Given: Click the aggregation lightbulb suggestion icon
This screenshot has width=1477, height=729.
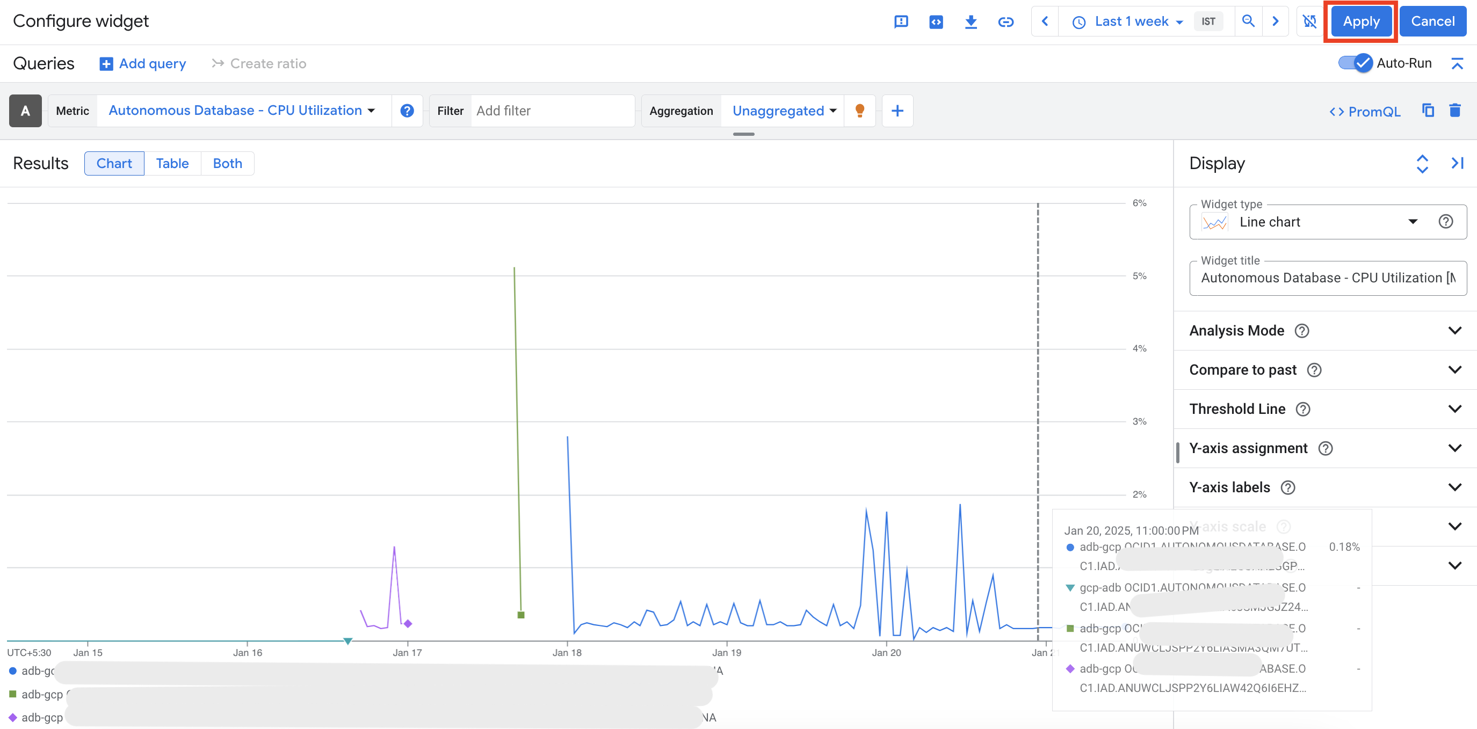Looking at the screenshot, I should coord(859,111).
